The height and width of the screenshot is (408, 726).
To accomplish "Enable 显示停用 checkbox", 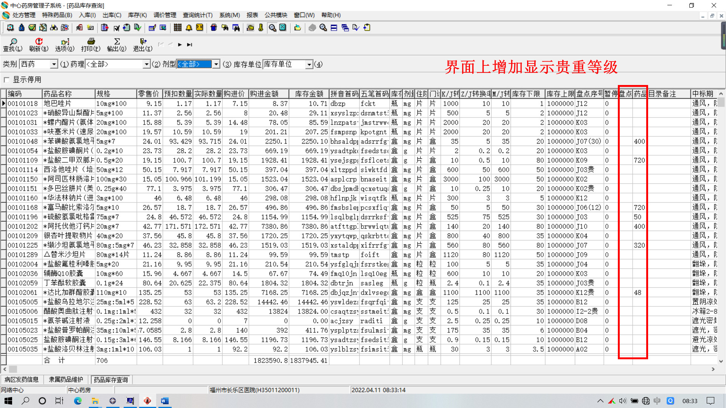I will [6, 80].
